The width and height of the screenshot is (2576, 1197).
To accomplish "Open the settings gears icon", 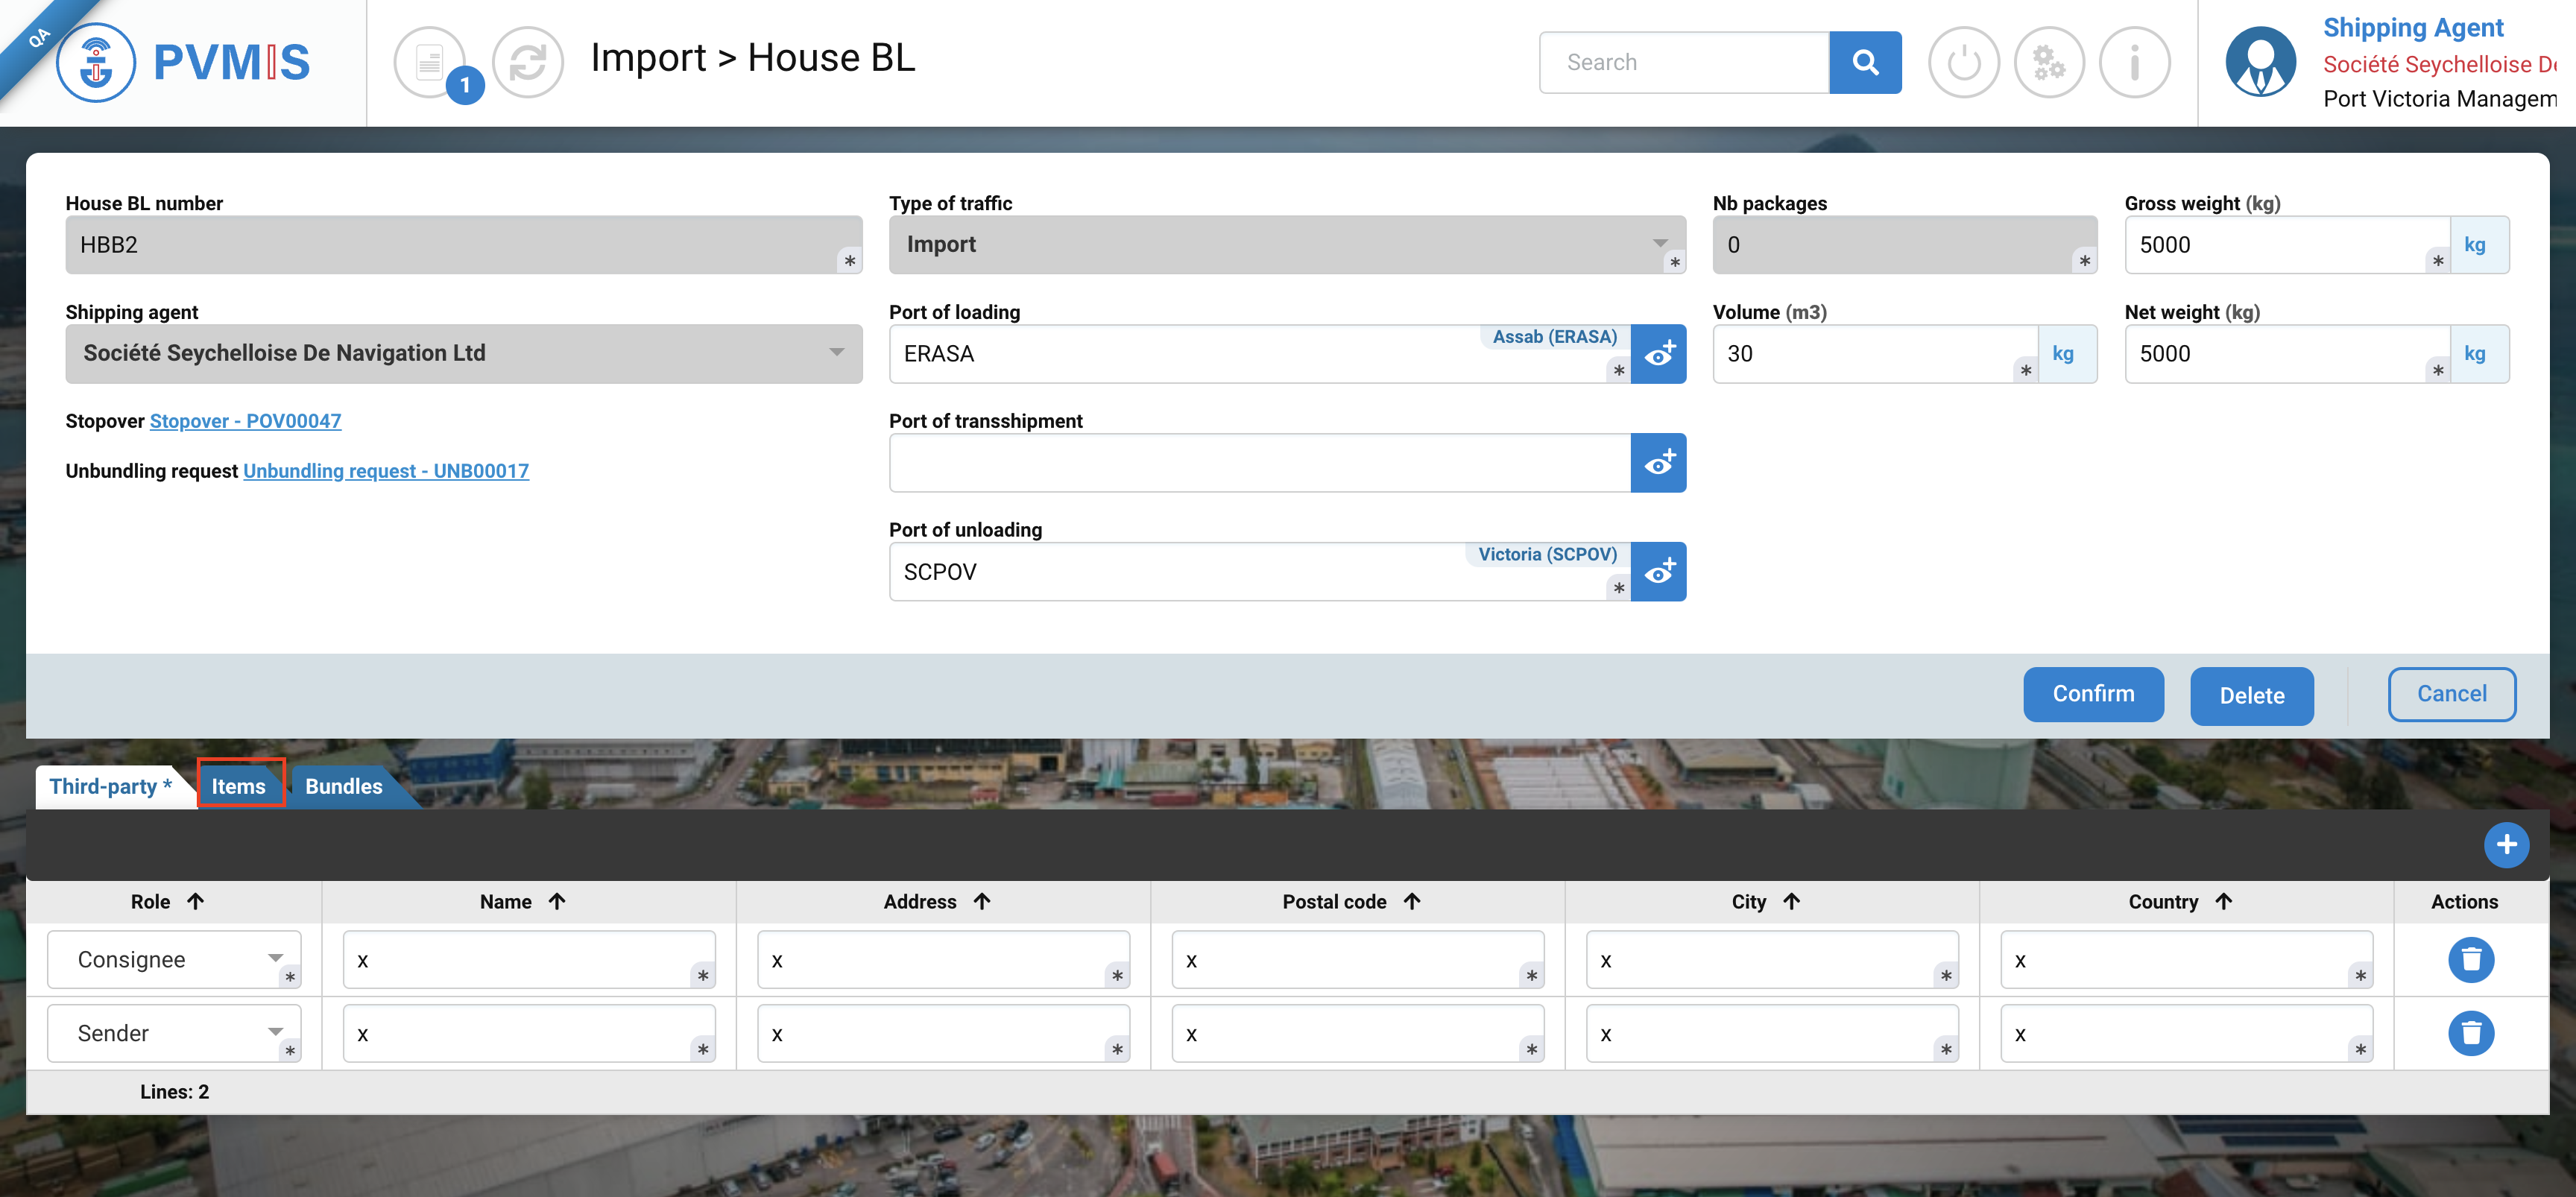I will point(2048,62).
